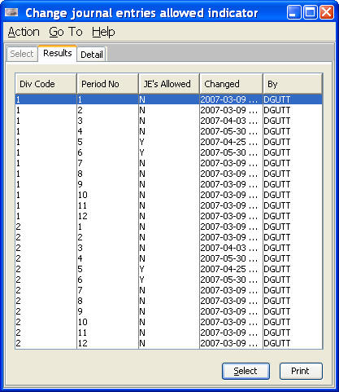This screenshot has width=339, height=392.
Task: Click the Print button
Action: tap(301, 371)
